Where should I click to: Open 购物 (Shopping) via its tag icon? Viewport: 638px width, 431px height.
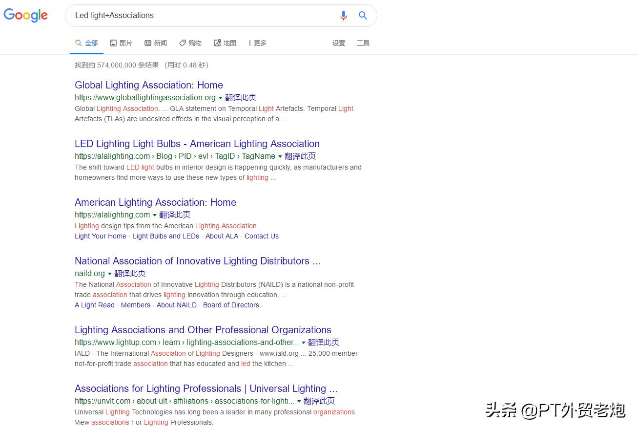pos(182,43)
